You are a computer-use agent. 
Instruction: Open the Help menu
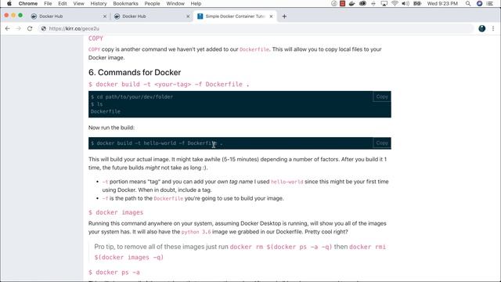point(196,3)
